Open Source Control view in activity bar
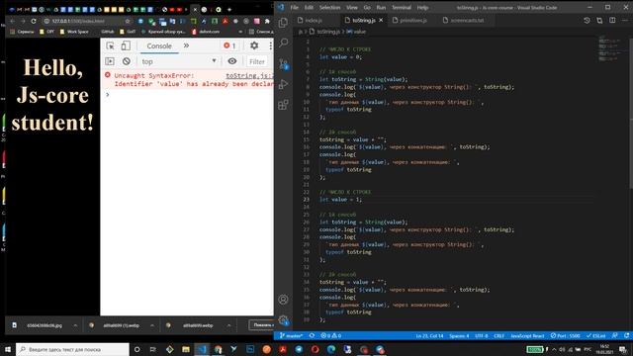This screenshot has height=356, width=633. [284, 63]
